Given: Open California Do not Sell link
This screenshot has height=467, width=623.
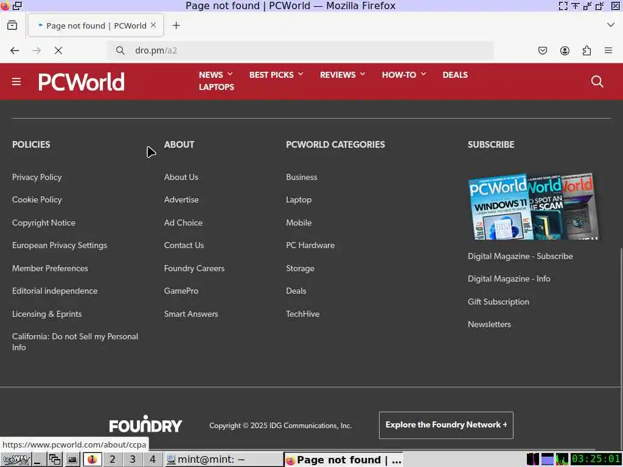Looking at the screenshot, I should click(x=75, y=342).
